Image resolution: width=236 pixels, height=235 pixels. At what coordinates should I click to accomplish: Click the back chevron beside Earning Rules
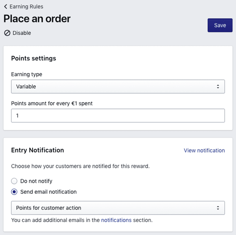[6, 7]
